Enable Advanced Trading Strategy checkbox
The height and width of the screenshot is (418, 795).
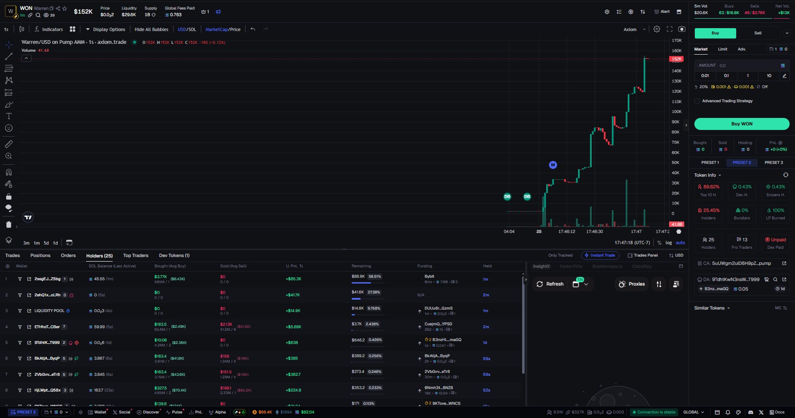697,101
